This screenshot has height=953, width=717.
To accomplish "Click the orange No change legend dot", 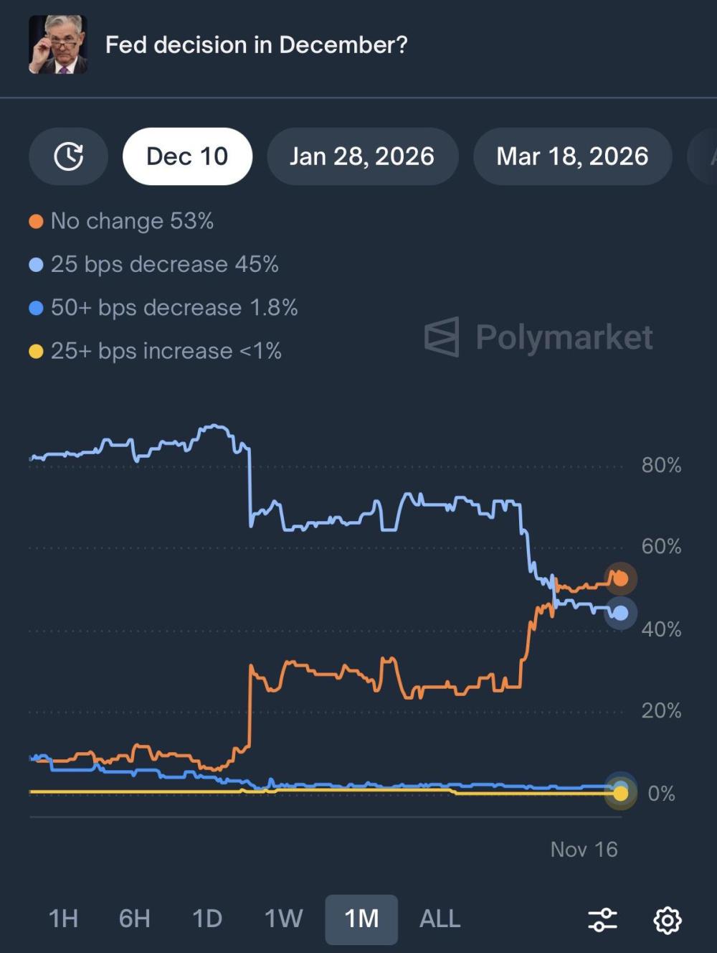I will point(36,222).
